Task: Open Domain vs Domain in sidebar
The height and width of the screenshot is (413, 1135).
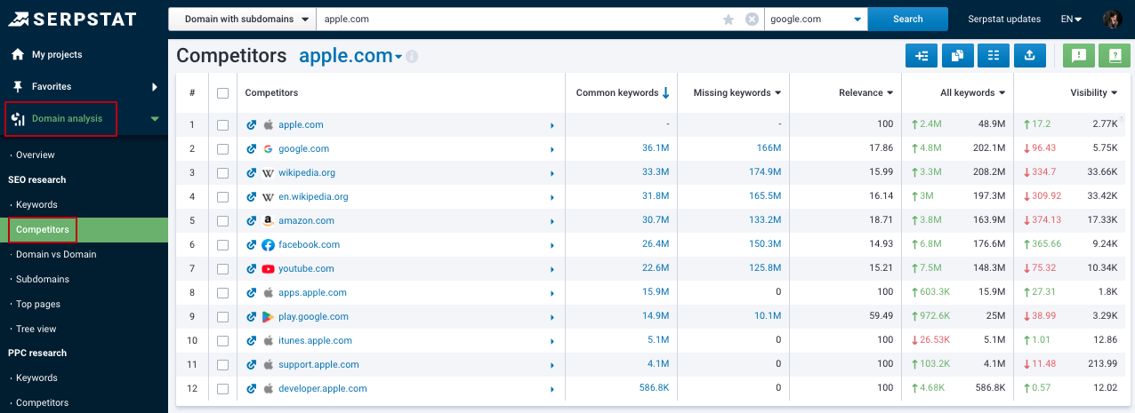Action: 56,255
